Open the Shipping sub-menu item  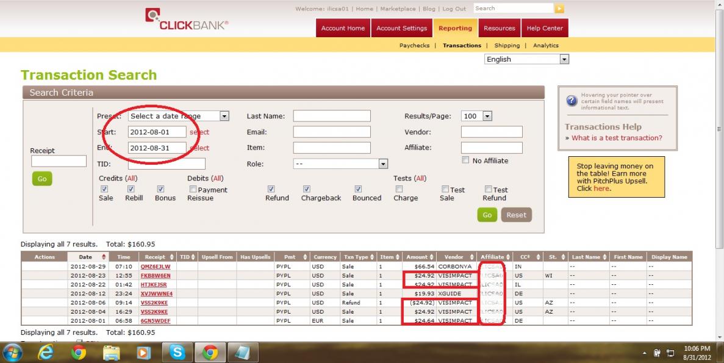click(x=507, y=45)
